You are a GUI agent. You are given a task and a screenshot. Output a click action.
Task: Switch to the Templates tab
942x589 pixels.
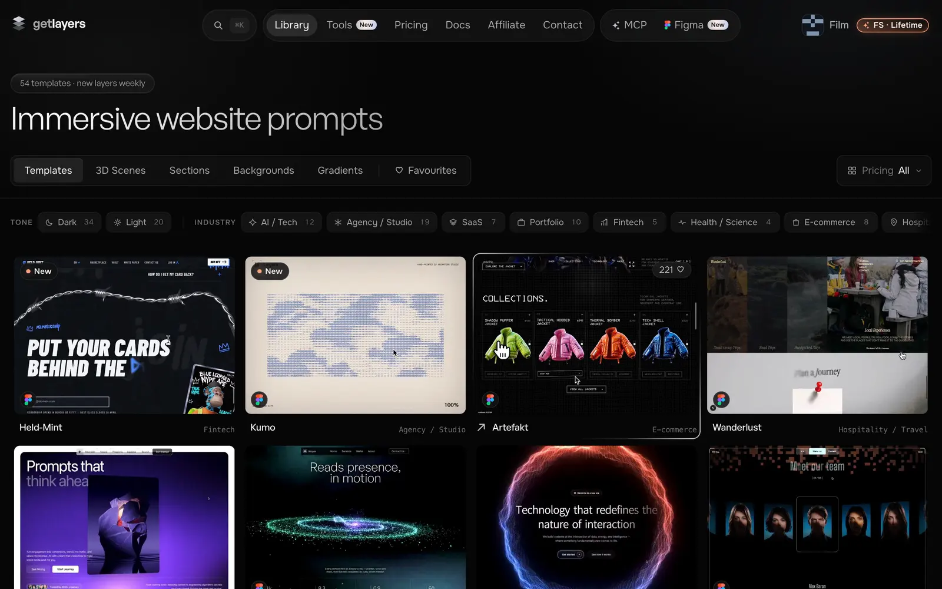(48, 170)
